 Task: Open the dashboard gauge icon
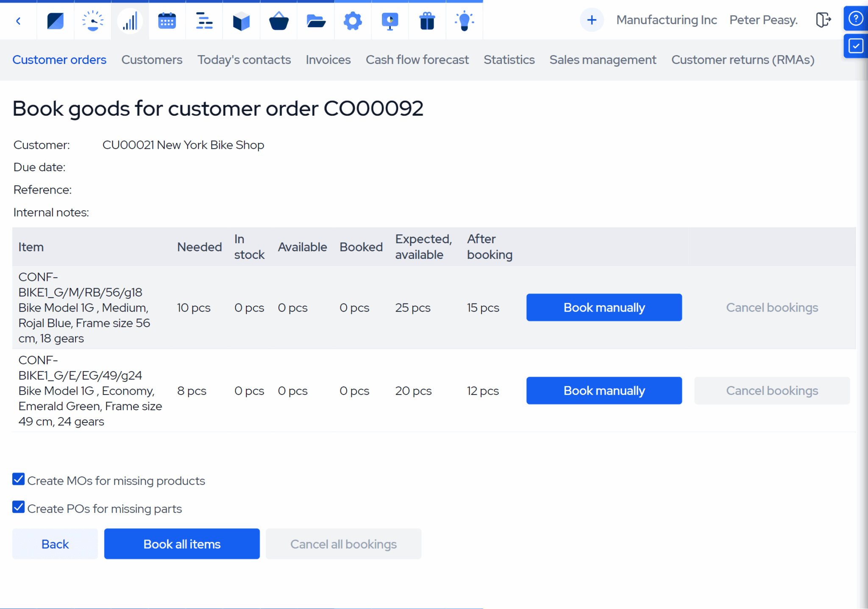[92, 20]
